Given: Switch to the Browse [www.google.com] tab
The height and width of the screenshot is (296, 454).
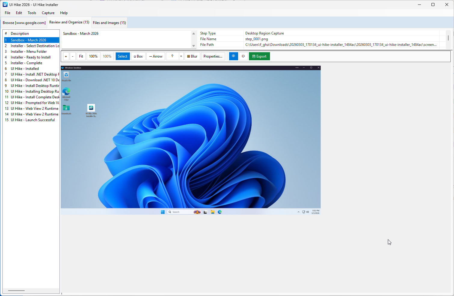Looking at the screenshot, I should (x=24, y=23).
